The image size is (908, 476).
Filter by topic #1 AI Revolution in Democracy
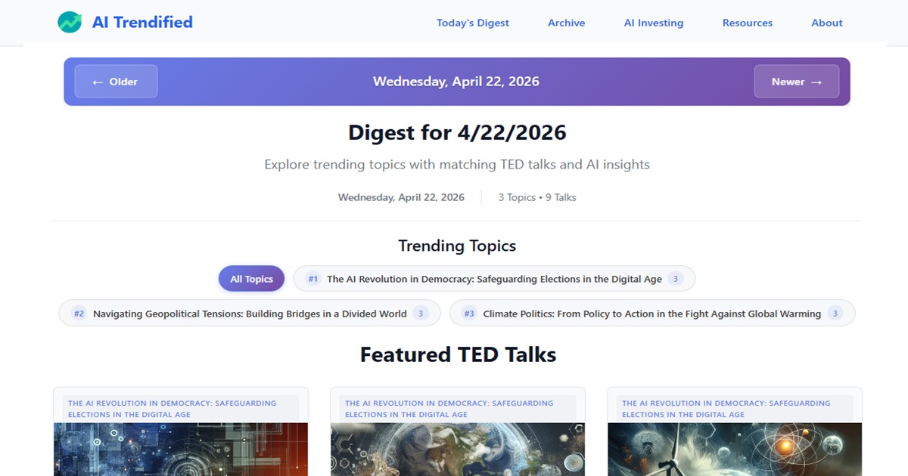point(494,279)
